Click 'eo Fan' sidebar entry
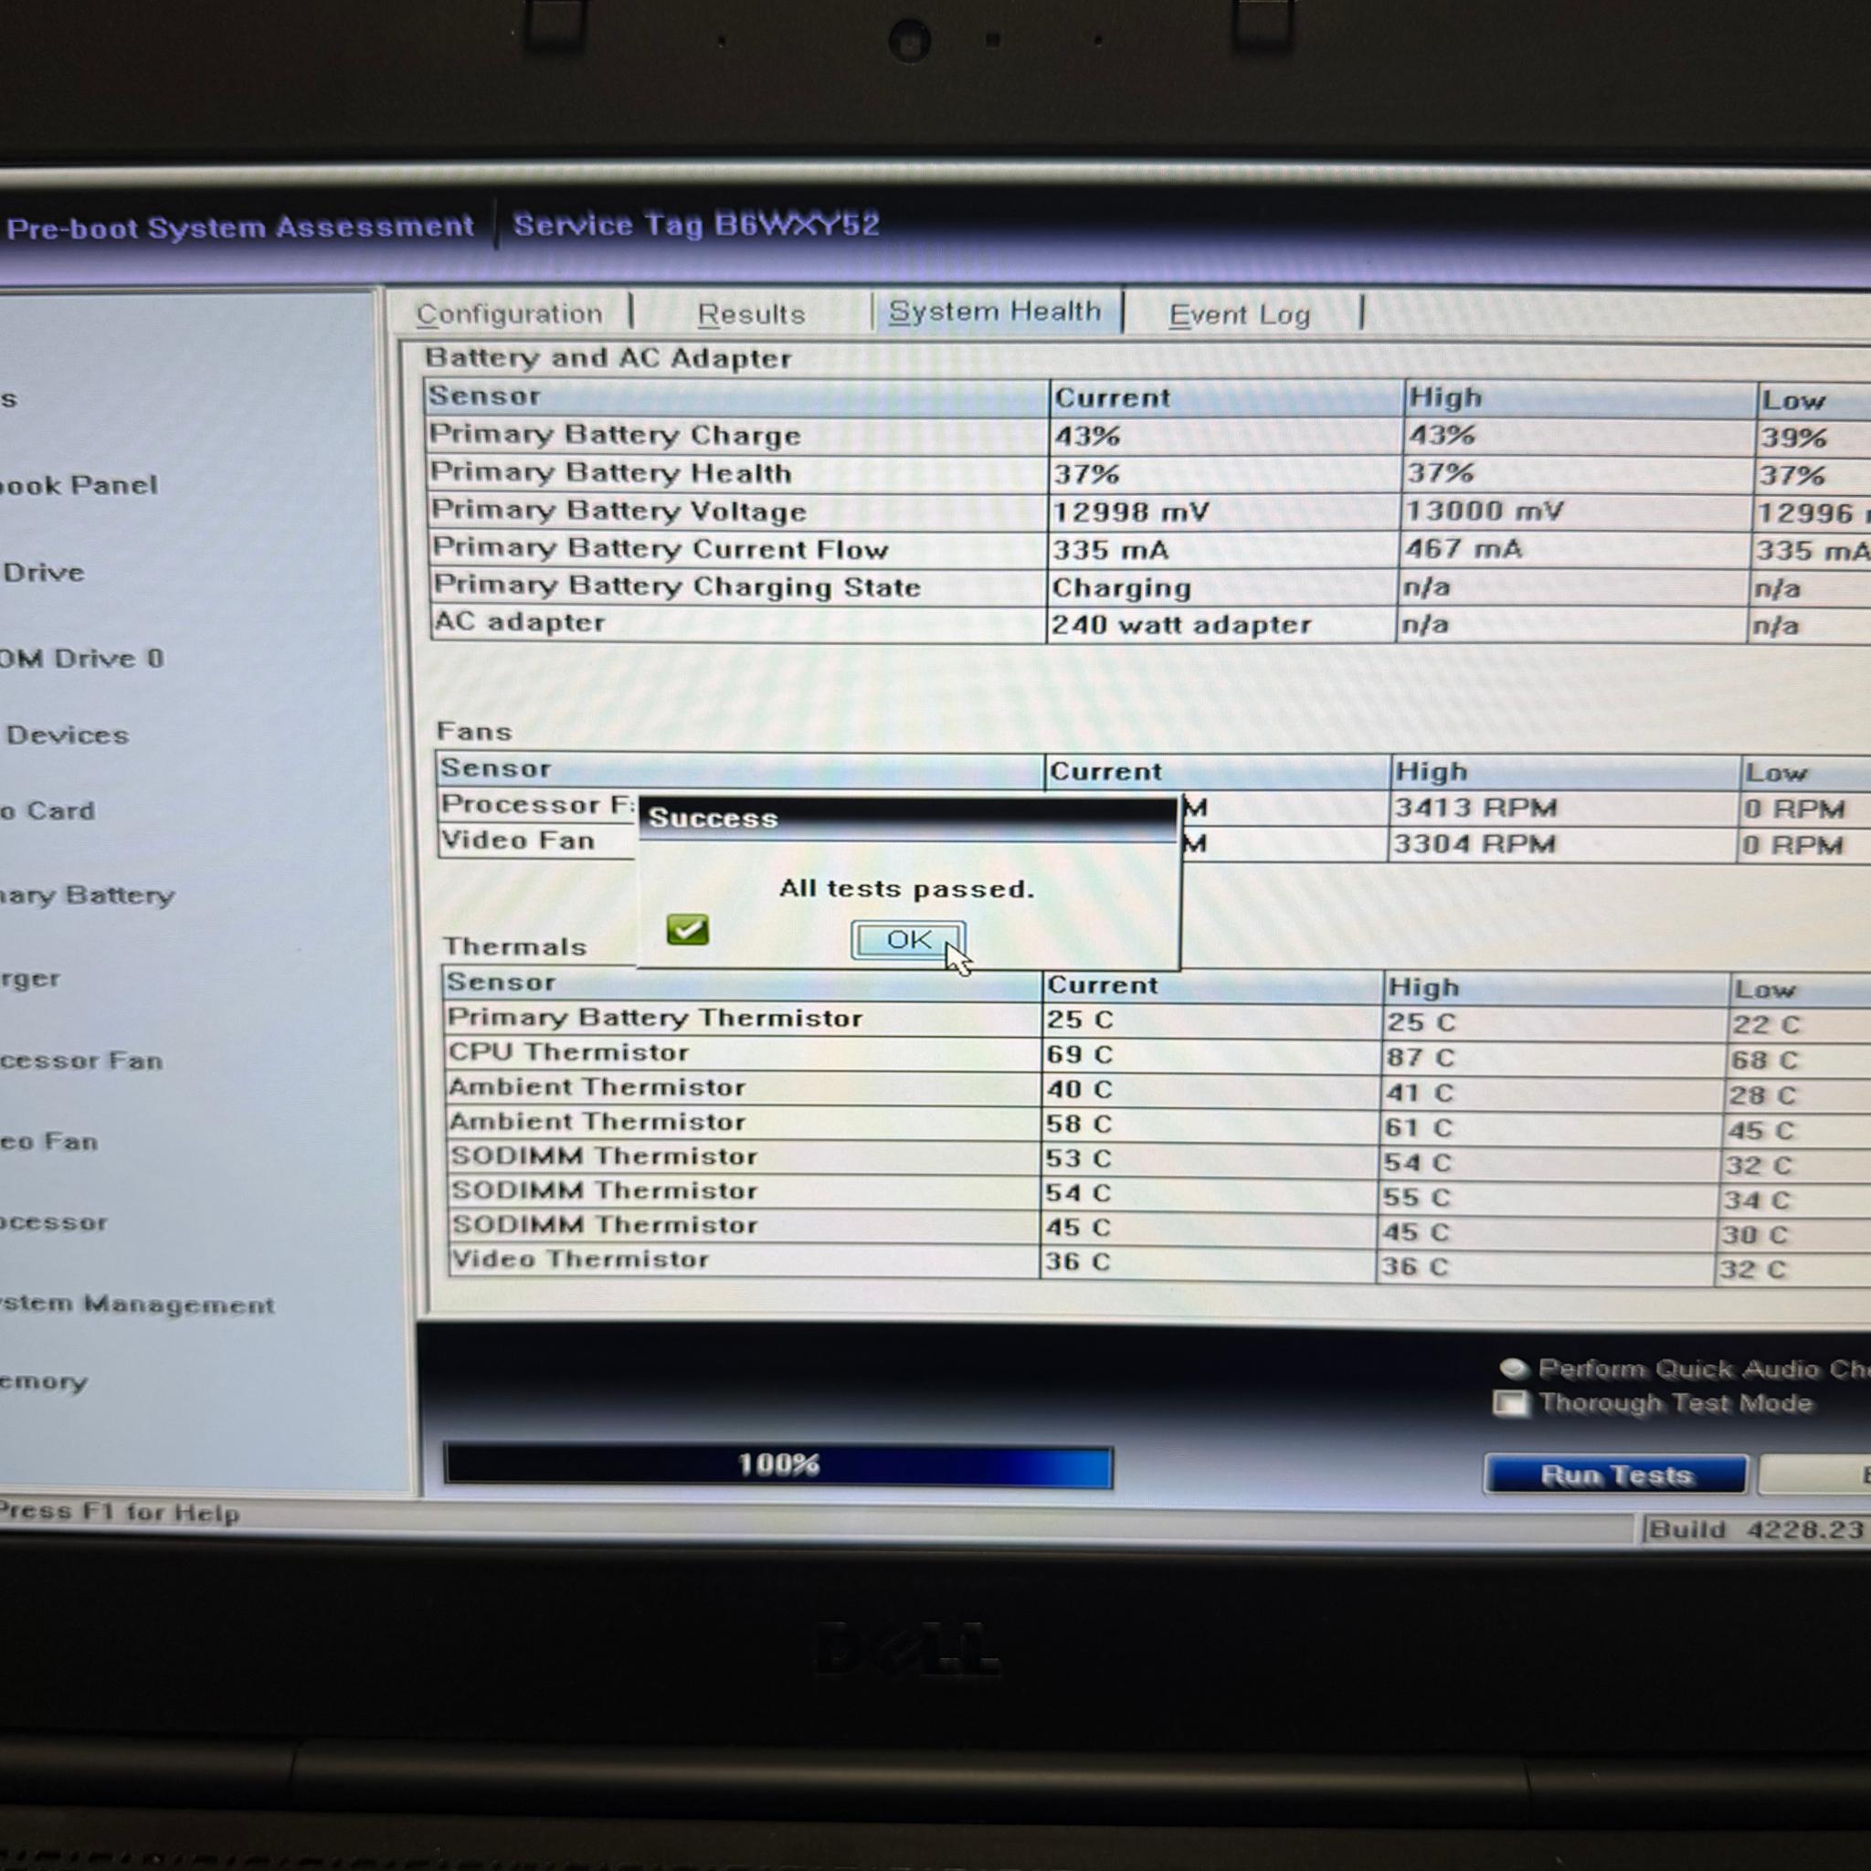The width and height of the screenshot is (1871, 1871). pos(49,1141)
